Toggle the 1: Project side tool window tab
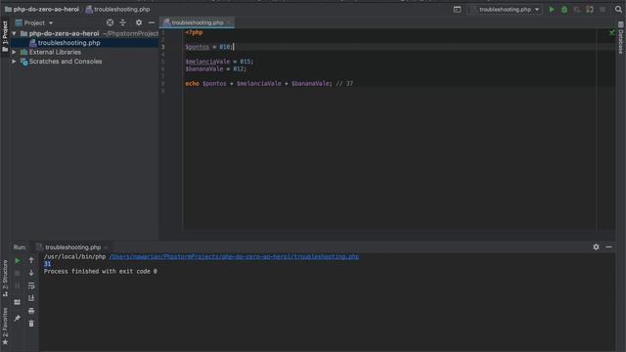The image size is (626, 352). coord(5,36)
